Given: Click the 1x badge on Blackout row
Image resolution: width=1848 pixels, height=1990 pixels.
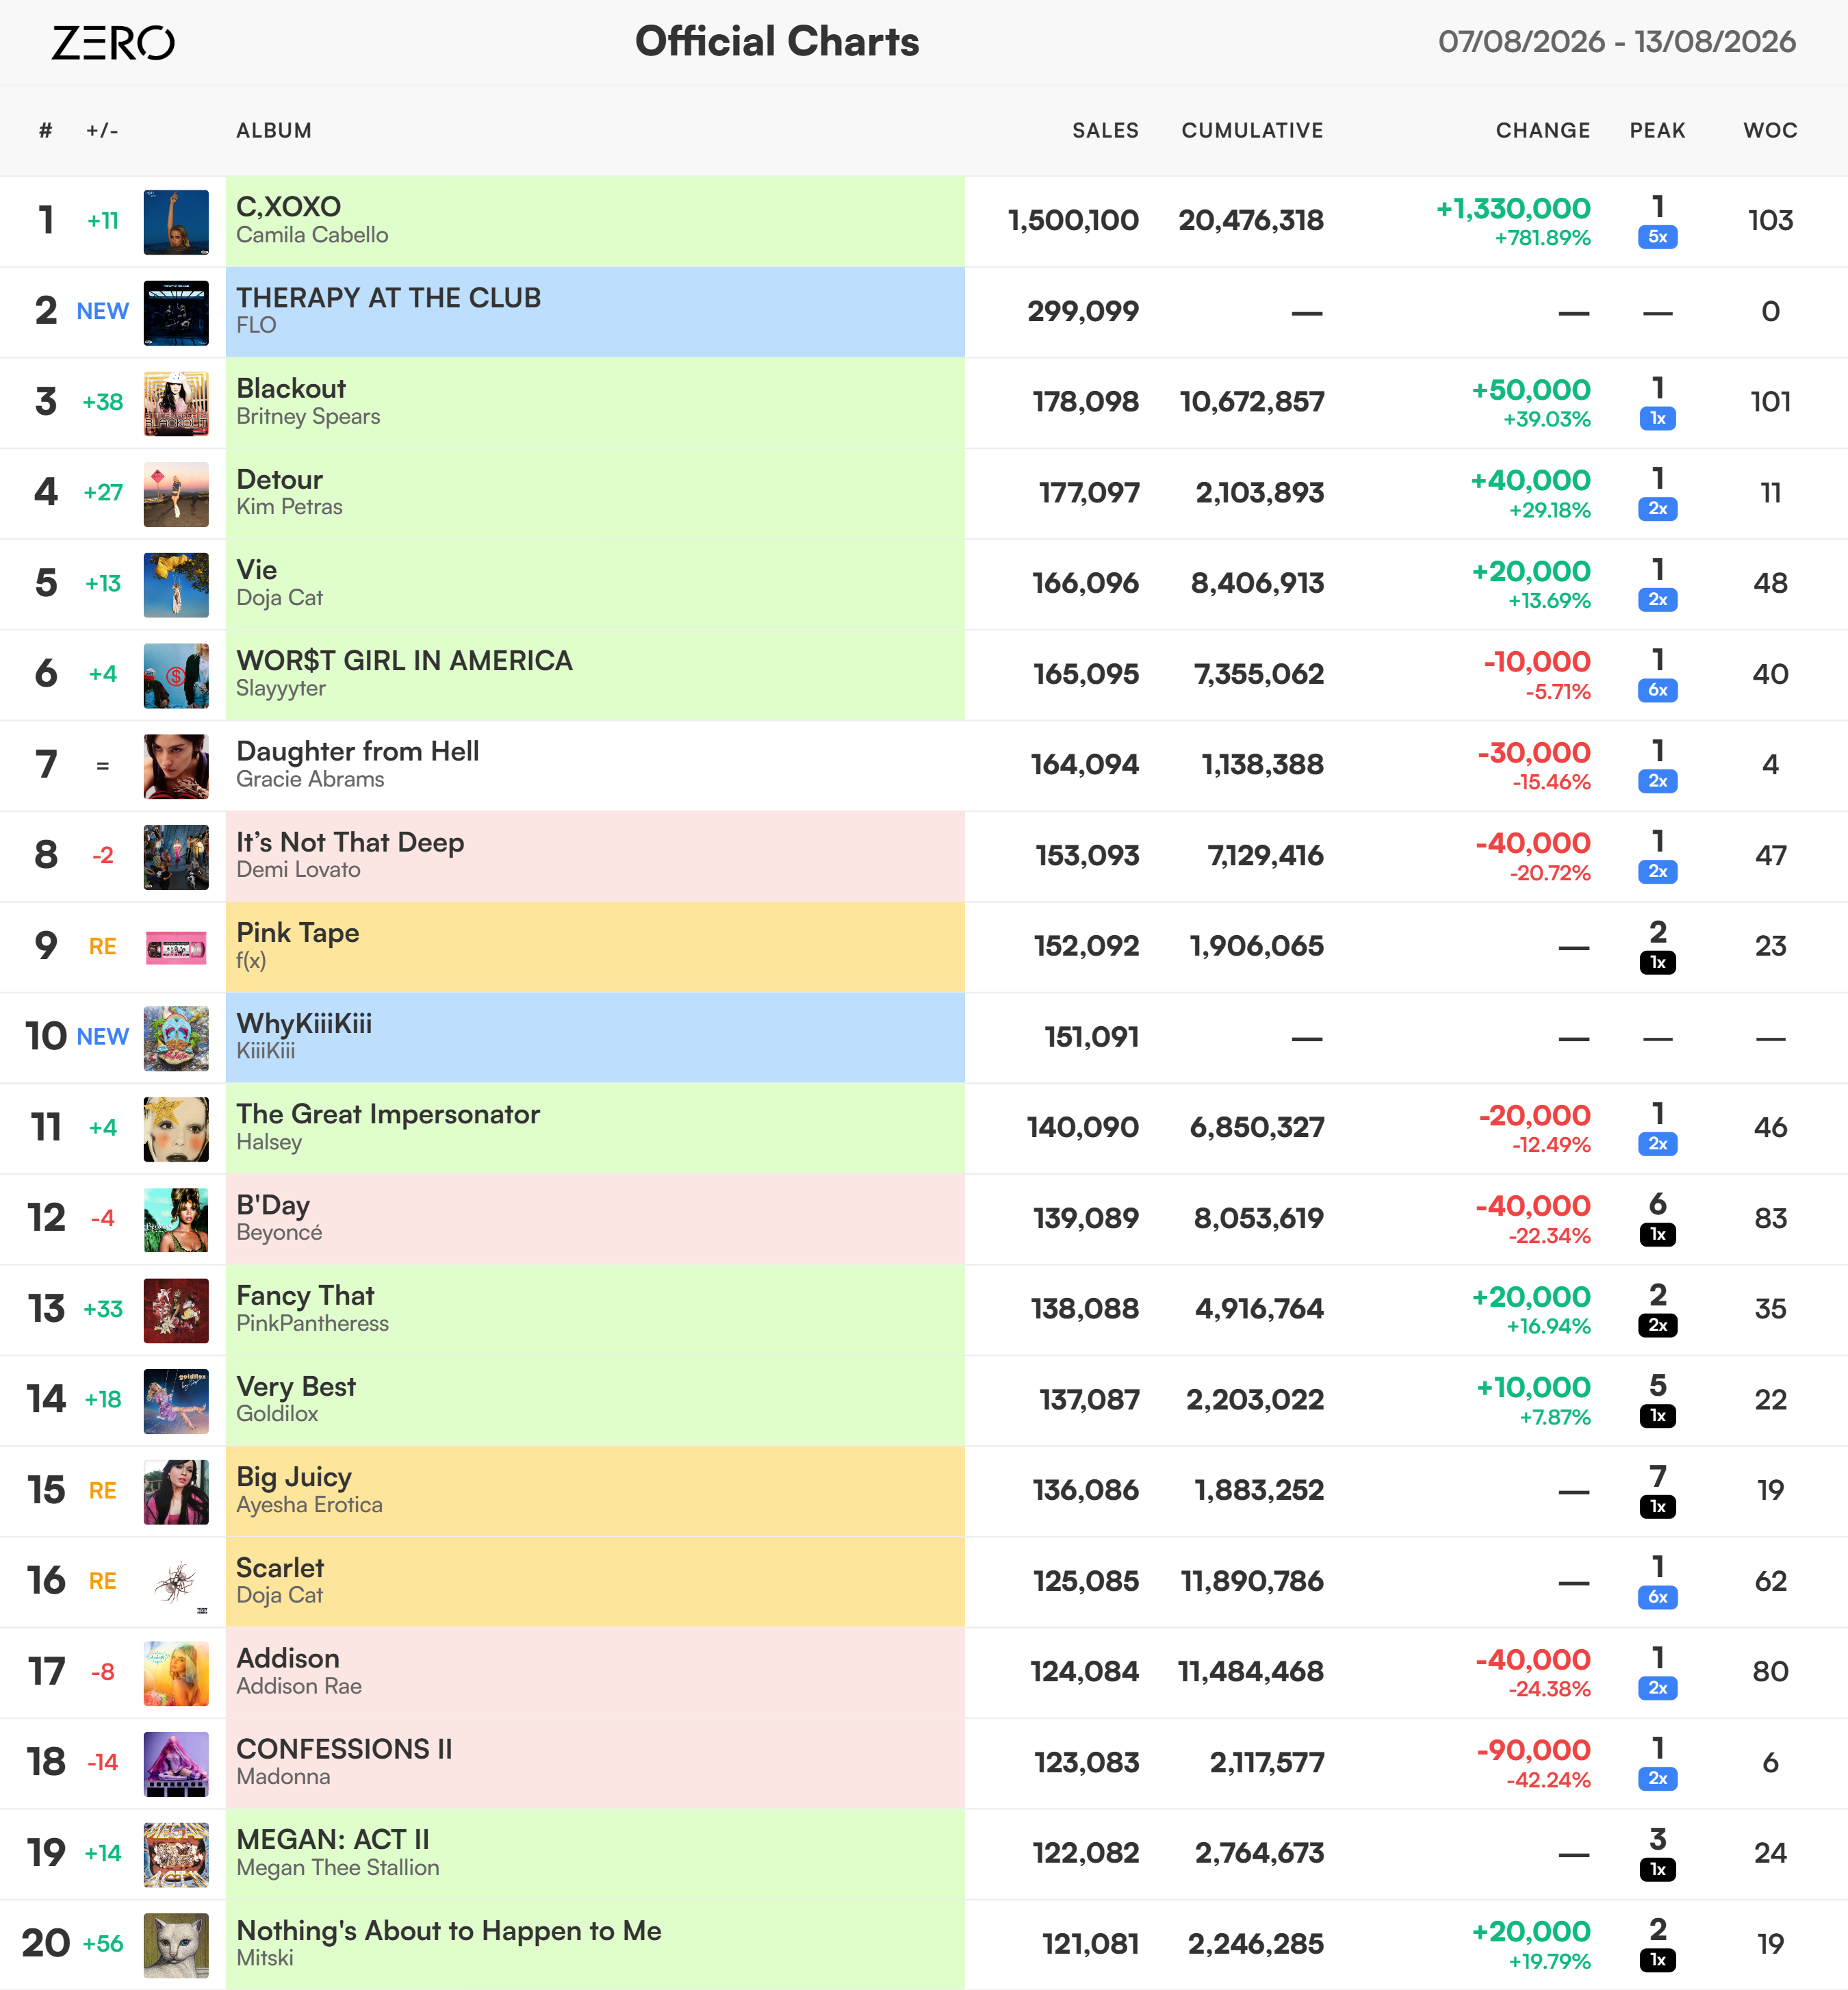Looking at the screenshot, I should click(x=1657, y=418).
